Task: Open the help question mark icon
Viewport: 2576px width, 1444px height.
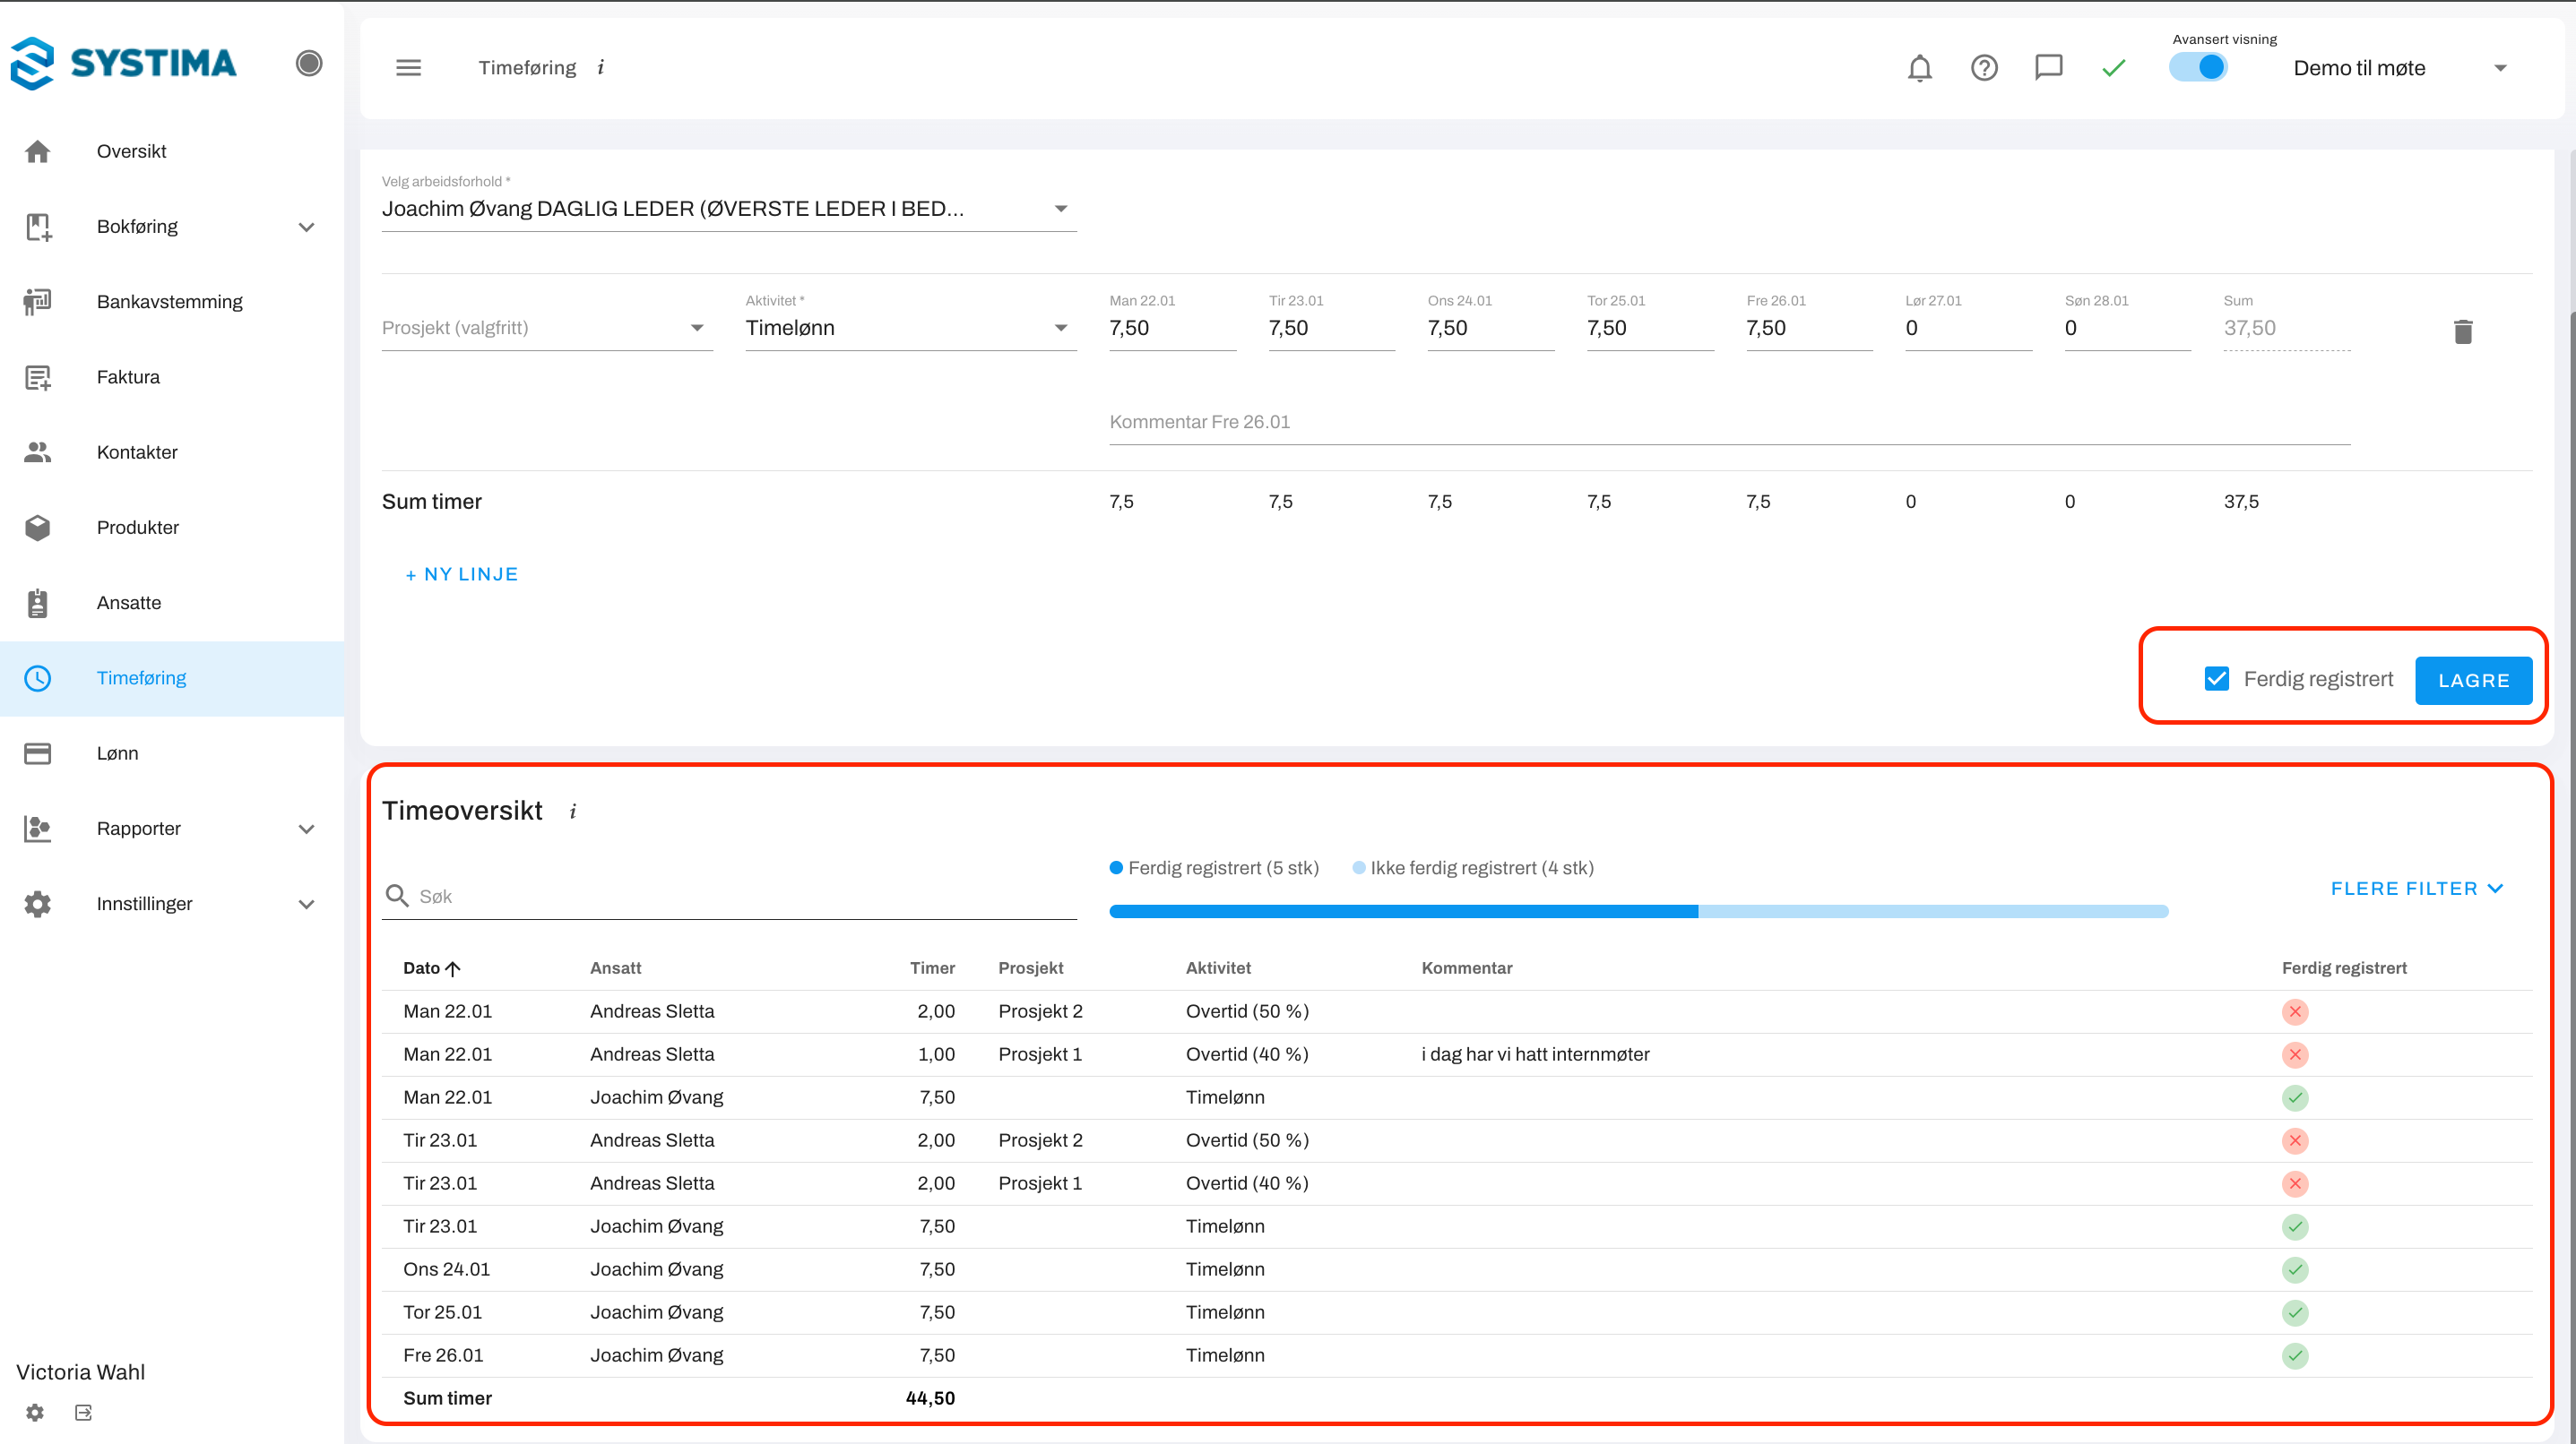Action: pos(1984,68)
